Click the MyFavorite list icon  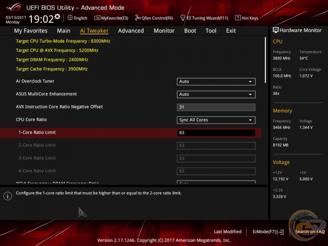[97, 18]
